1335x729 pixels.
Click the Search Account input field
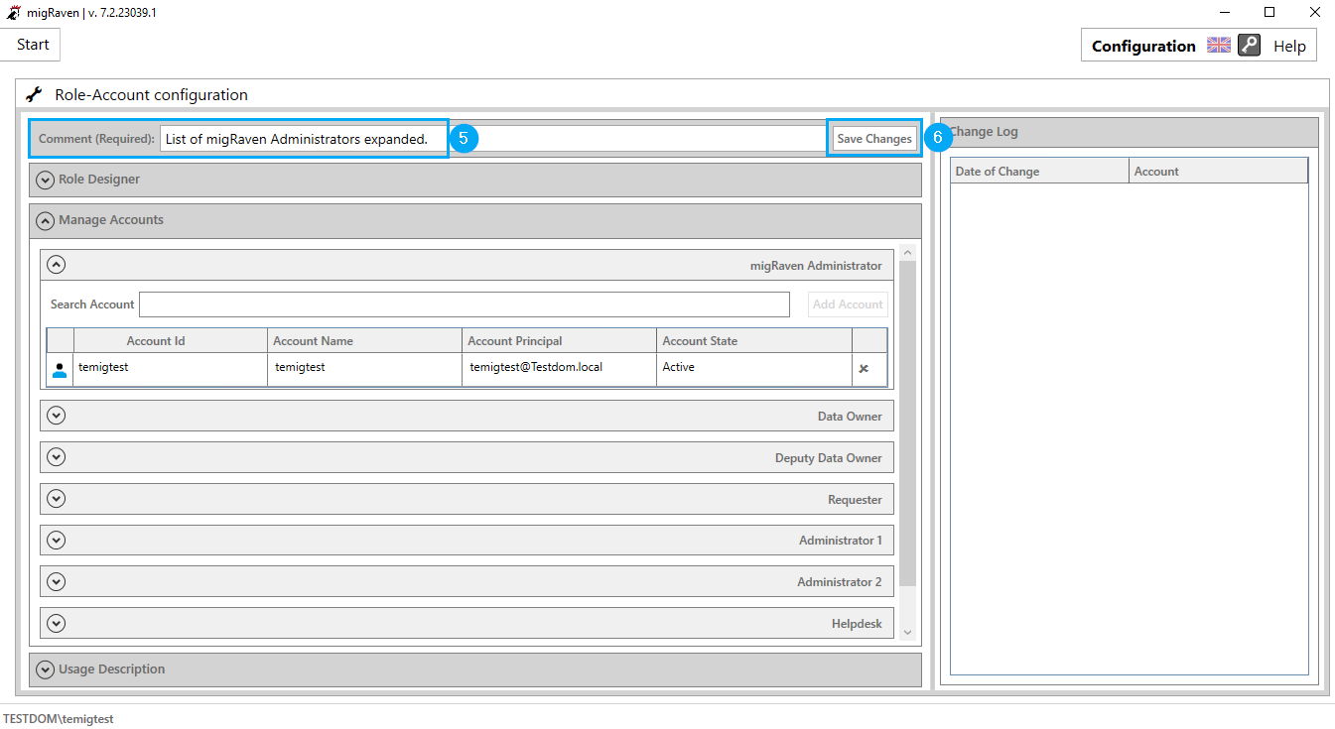pos(465,304)
